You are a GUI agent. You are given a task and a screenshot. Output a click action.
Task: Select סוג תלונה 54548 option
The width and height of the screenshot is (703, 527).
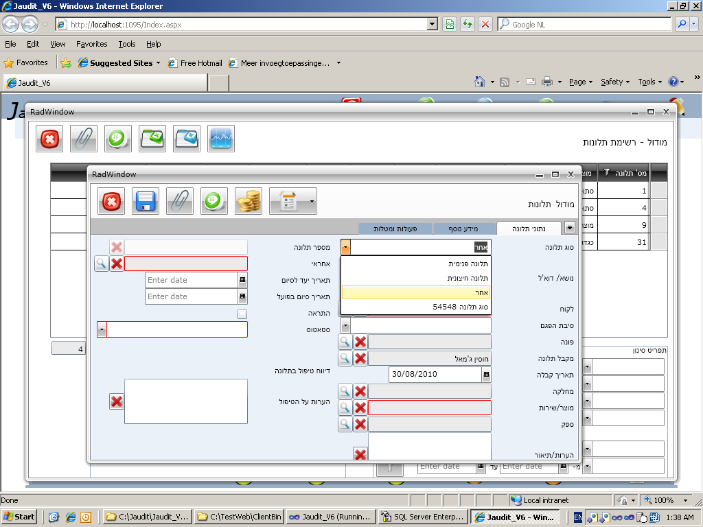tap(415, 307)
